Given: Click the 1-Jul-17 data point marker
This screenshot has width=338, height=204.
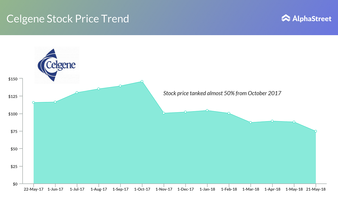Looking at the screenshot, I should click(x=77, y=93).
